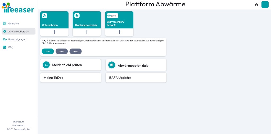Switch to reporting year 2023

(75, 51)
